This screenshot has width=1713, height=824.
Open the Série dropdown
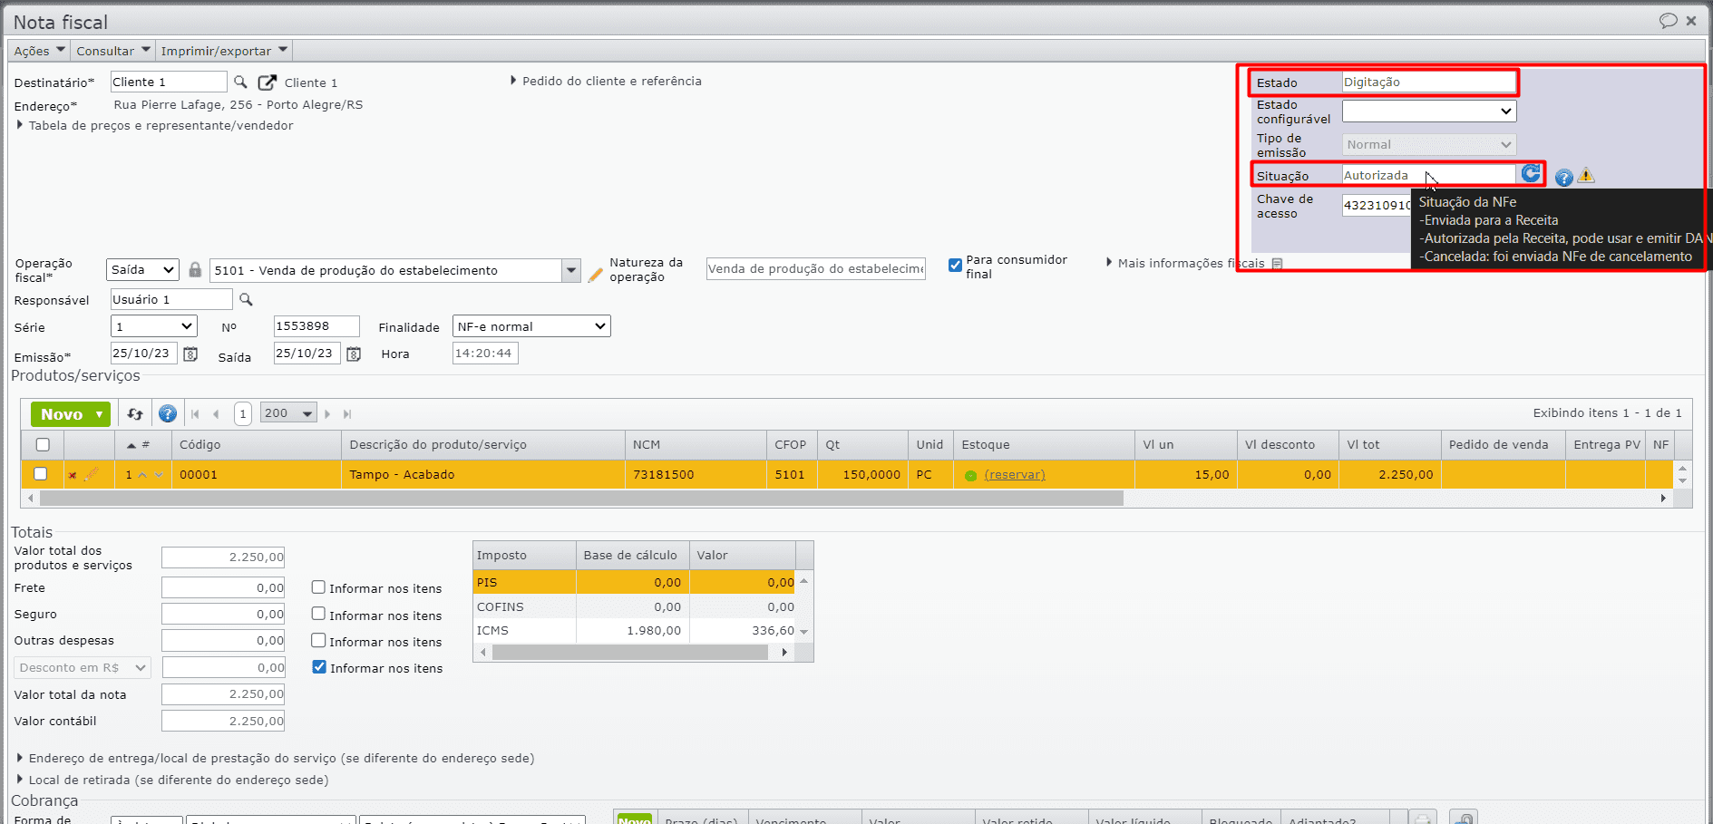click(x=153, y=326)
